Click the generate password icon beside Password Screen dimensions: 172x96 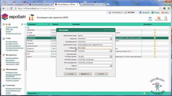pyautogui.click(x=111, y=39)
